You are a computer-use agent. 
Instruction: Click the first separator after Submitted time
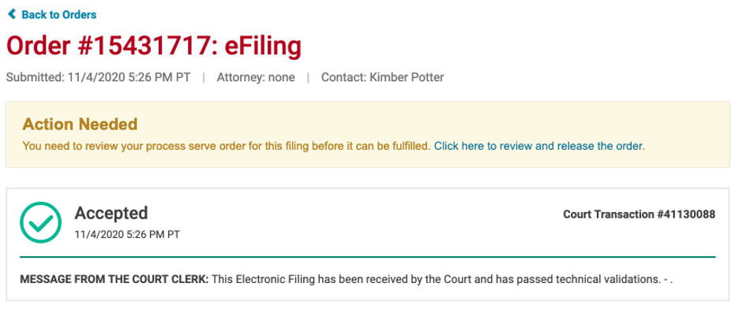(x=204, y=77)
